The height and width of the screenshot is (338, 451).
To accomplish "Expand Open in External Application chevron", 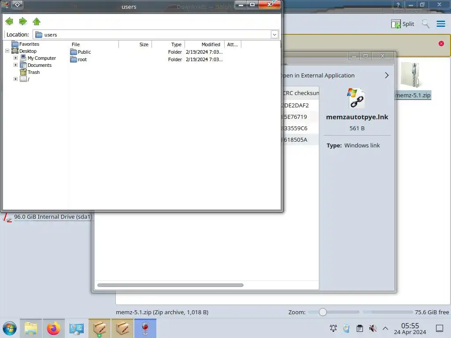I will point(387,75).
